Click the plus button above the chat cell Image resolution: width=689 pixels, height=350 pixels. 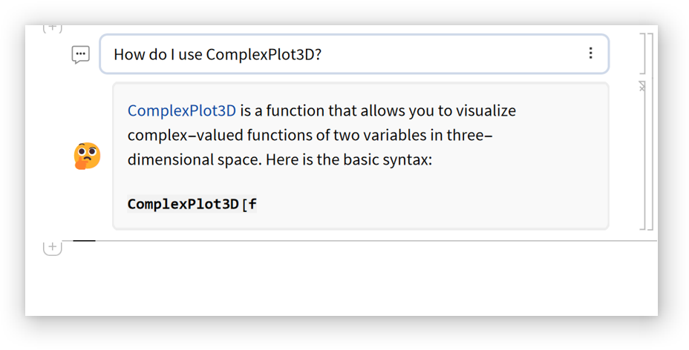52,29
